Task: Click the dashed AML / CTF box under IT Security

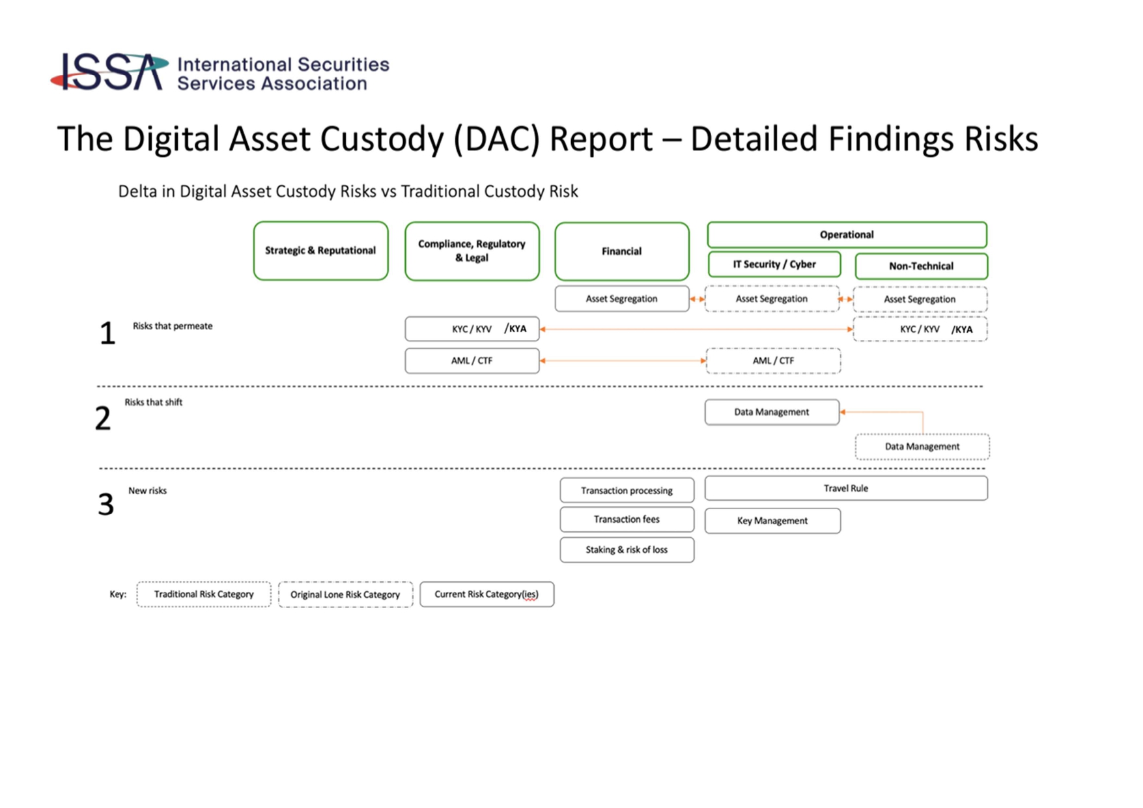Action: pos(773,361)
